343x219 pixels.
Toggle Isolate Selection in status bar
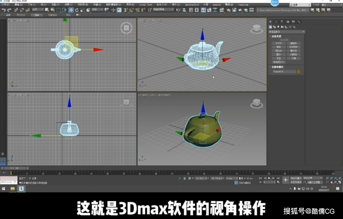179,178
